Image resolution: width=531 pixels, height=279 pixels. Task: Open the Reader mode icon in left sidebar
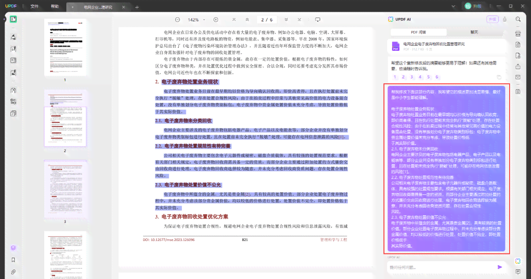click(13, 19)
